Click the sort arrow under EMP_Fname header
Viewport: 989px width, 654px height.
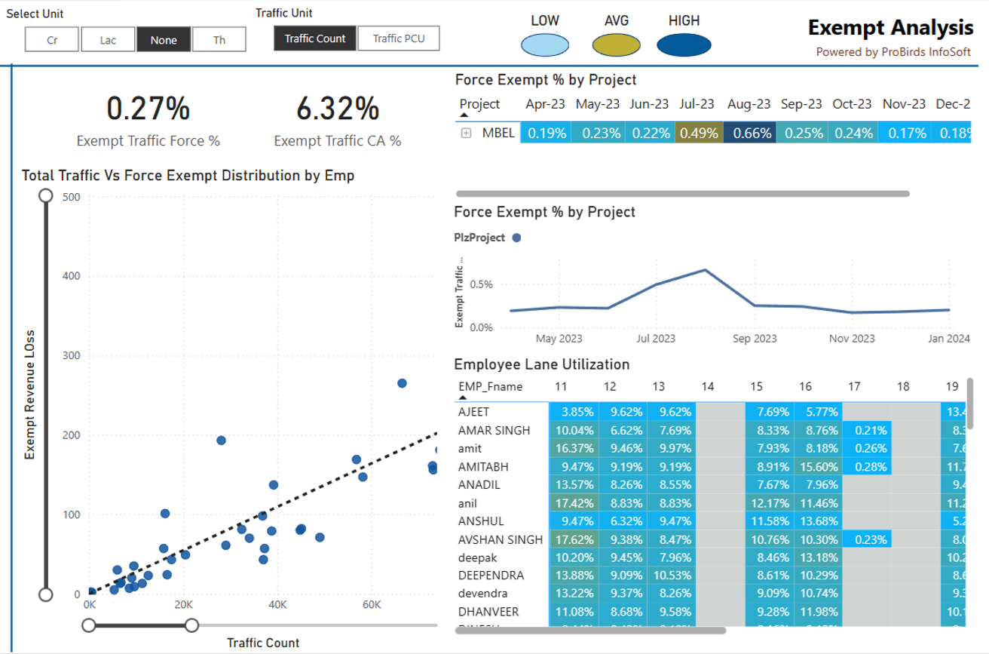(x=463, y=398)
